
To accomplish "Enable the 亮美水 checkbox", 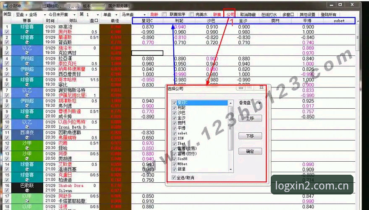I will click(x=192, y=14).
